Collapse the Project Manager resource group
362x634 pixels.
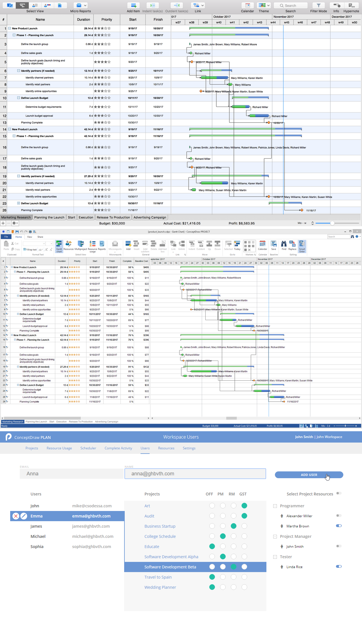[x=275, y=536]
